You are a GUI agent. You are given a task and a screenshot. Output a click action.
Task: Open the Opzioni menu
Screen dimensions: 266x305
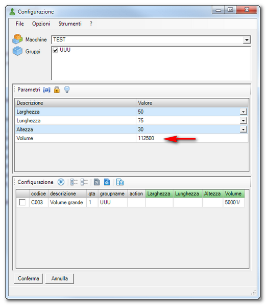[41, 24]
